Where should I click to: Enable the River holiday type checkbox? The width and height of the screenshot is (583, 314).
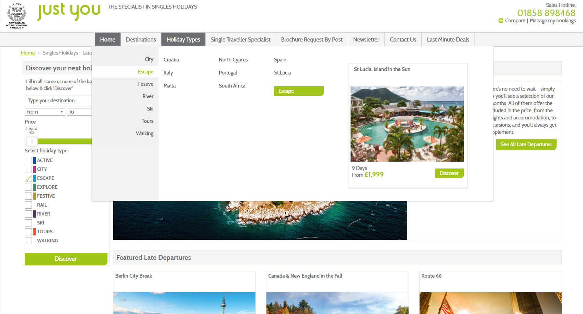coord(28,214)
